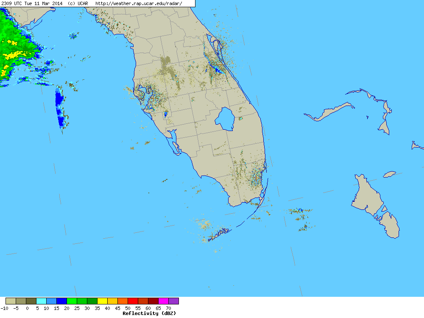Viewport: 424px width, 318px height.
Task: Click the magenta 65 dBZ legend swatch
Action: click(x=164, y=301)
